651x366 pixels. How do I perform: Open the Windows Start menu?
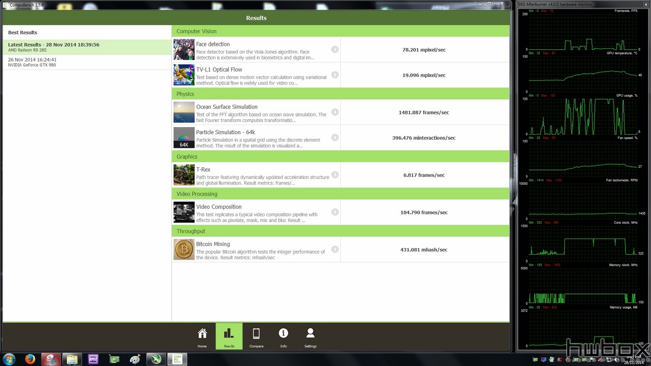pos(10,359)
